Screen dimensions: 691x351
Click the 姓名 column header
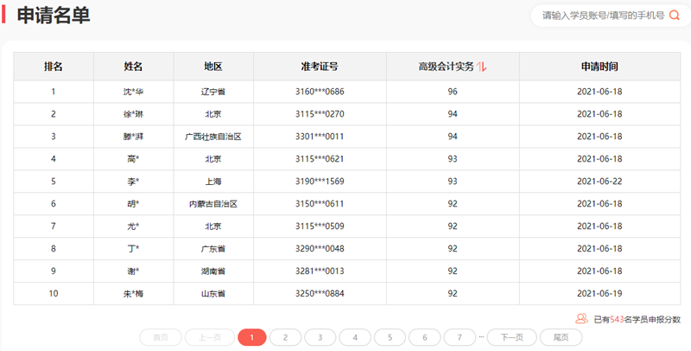tap(133, 67)
